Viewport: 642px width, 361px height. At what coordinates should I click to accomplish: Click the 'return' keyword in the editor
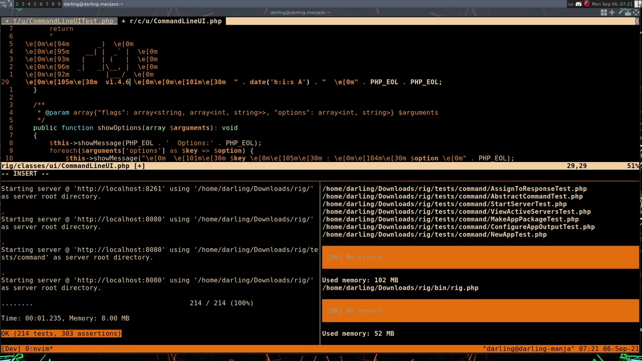tap(61, 29)
